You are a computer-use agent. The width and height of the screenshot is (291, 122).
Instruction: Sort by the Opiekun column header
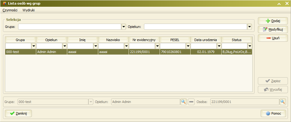coord(51,40)
